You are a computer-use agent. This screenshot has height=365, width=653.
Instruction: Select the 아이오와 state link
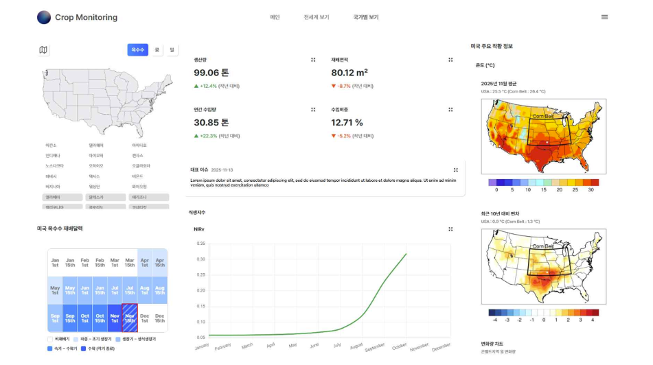click(x=95, y=156)
